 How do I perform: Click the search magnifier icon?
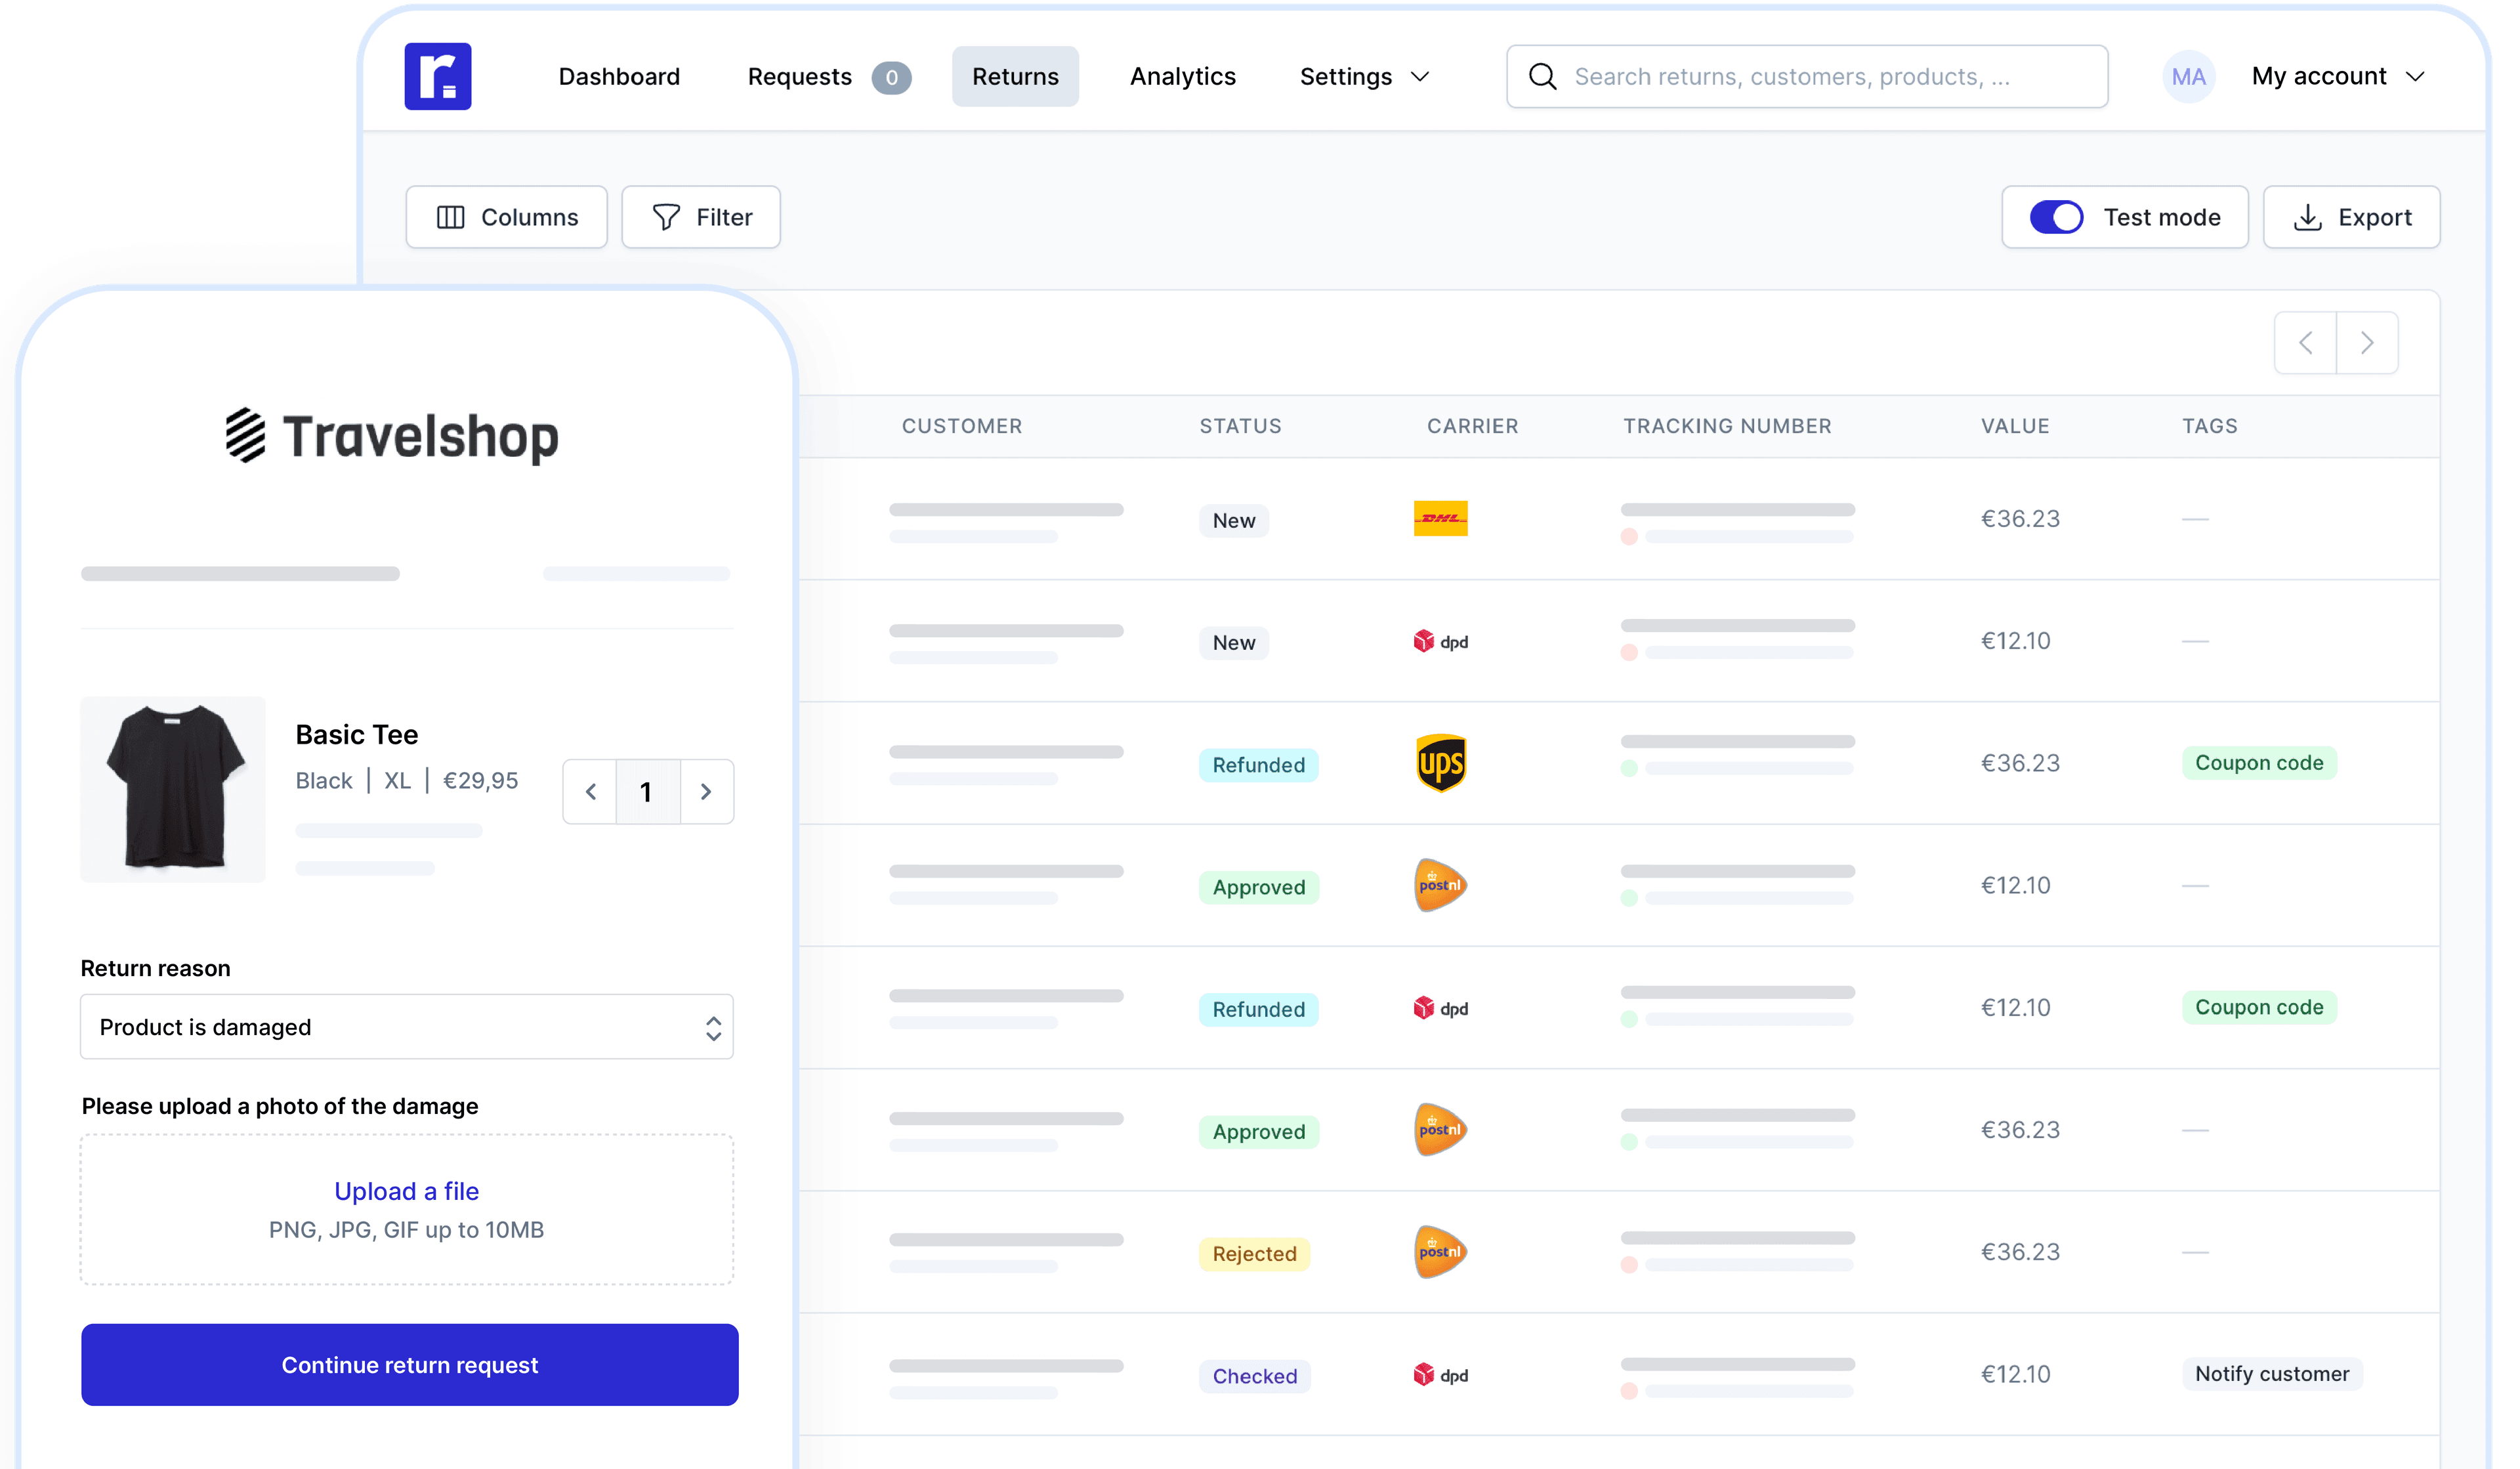point(1543,76)
